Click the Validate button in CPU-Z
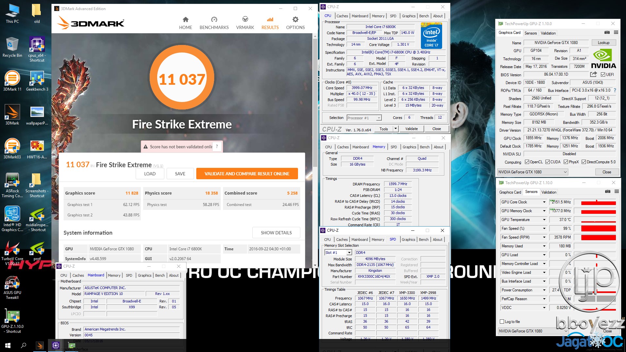The image size is (626, 352). [411, 129]
